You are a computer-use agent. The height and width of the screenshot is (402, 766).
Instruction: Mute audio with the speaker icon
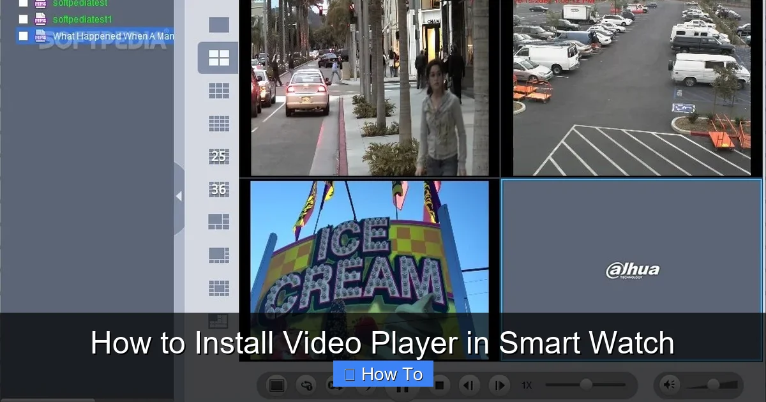tap(668, 385)
